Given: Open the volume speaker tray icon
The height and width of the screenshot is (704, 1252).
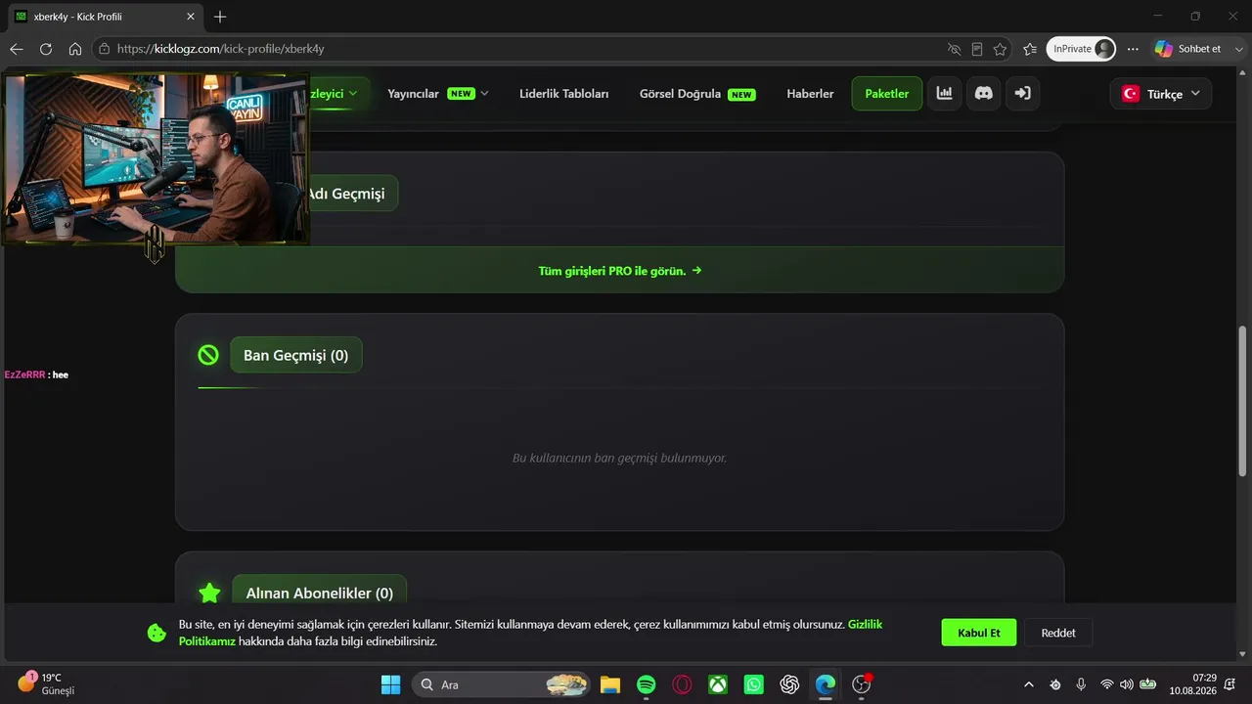Looking at the screenshot, I should [x=1126, y=684].
